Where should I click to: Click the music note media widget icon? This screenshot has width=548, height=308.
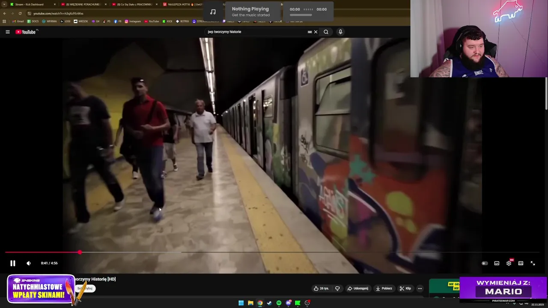213,12
